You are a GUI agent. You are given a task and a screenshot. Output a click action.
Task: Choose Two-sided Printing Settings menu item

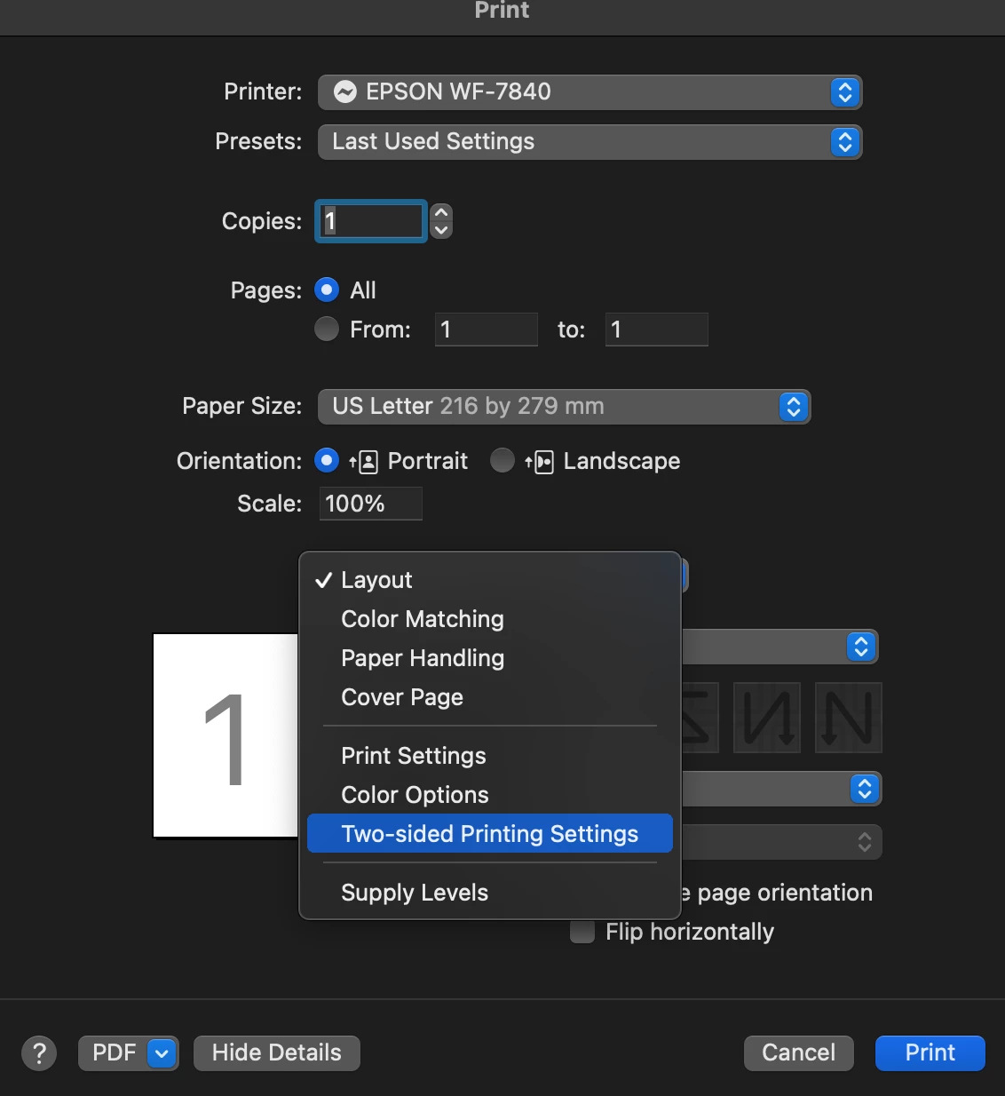pos(490,834)
